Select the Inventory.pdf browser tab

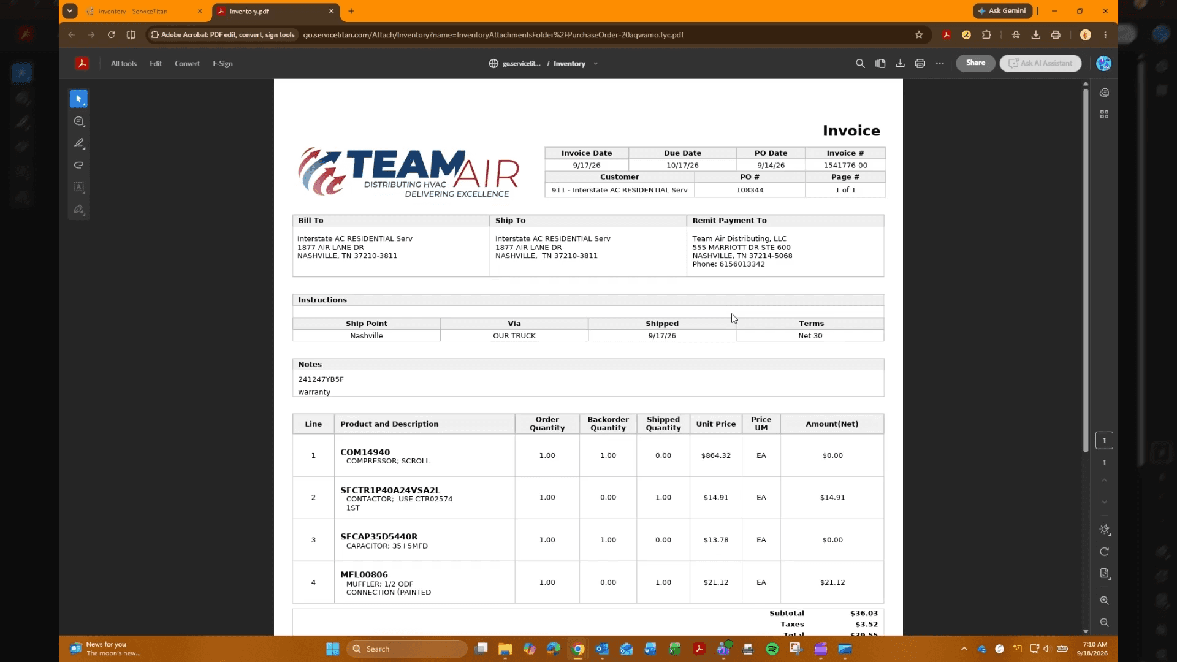[x=270, y=11]
